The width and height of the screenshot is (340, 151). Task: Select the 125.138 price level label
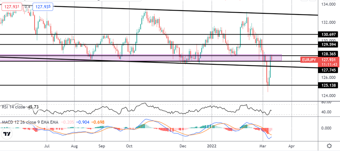[328, 86]
